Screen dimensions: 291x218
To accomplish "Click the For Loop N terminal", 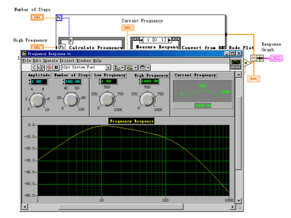I will coord(59,18).
